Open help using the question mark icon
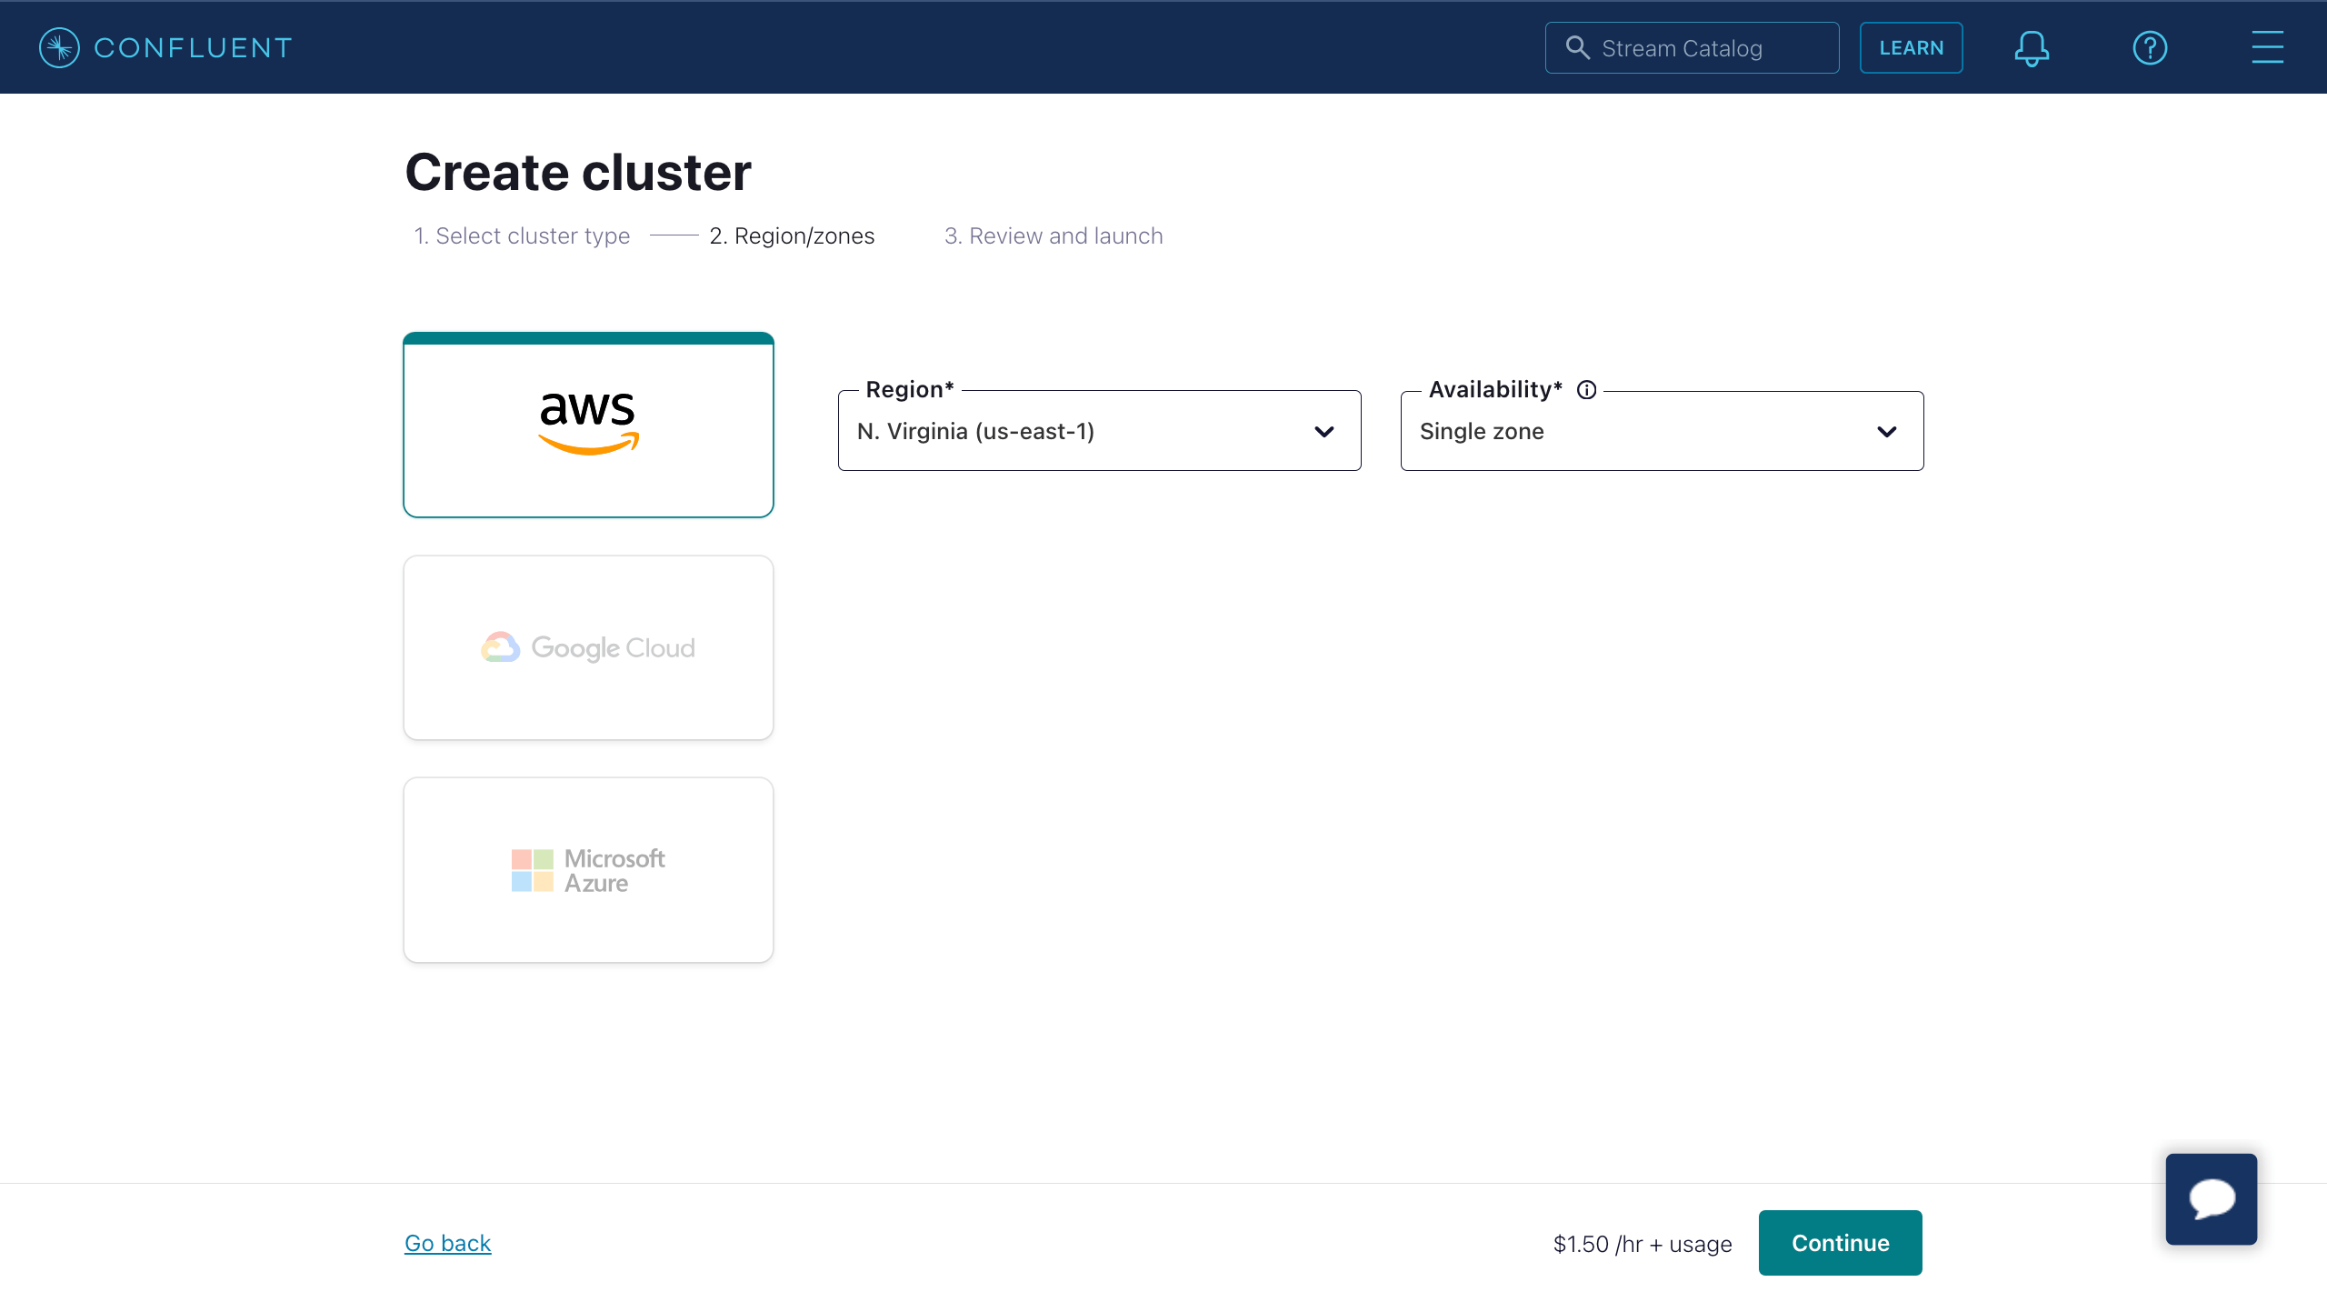This screenshot has height=1302, width=2327. (x=2150, y=47)
